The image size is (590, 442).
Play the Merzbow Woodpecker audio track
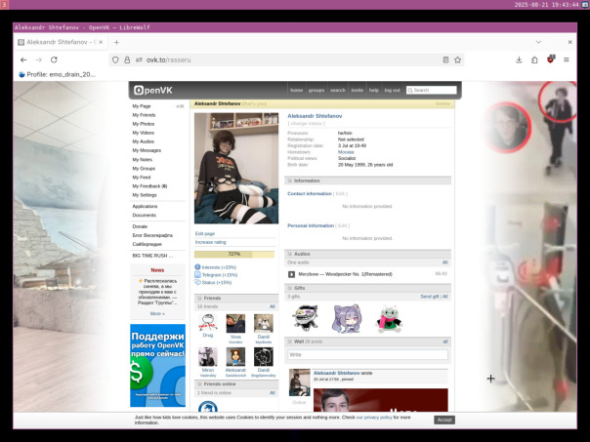(x=292, y=274)
